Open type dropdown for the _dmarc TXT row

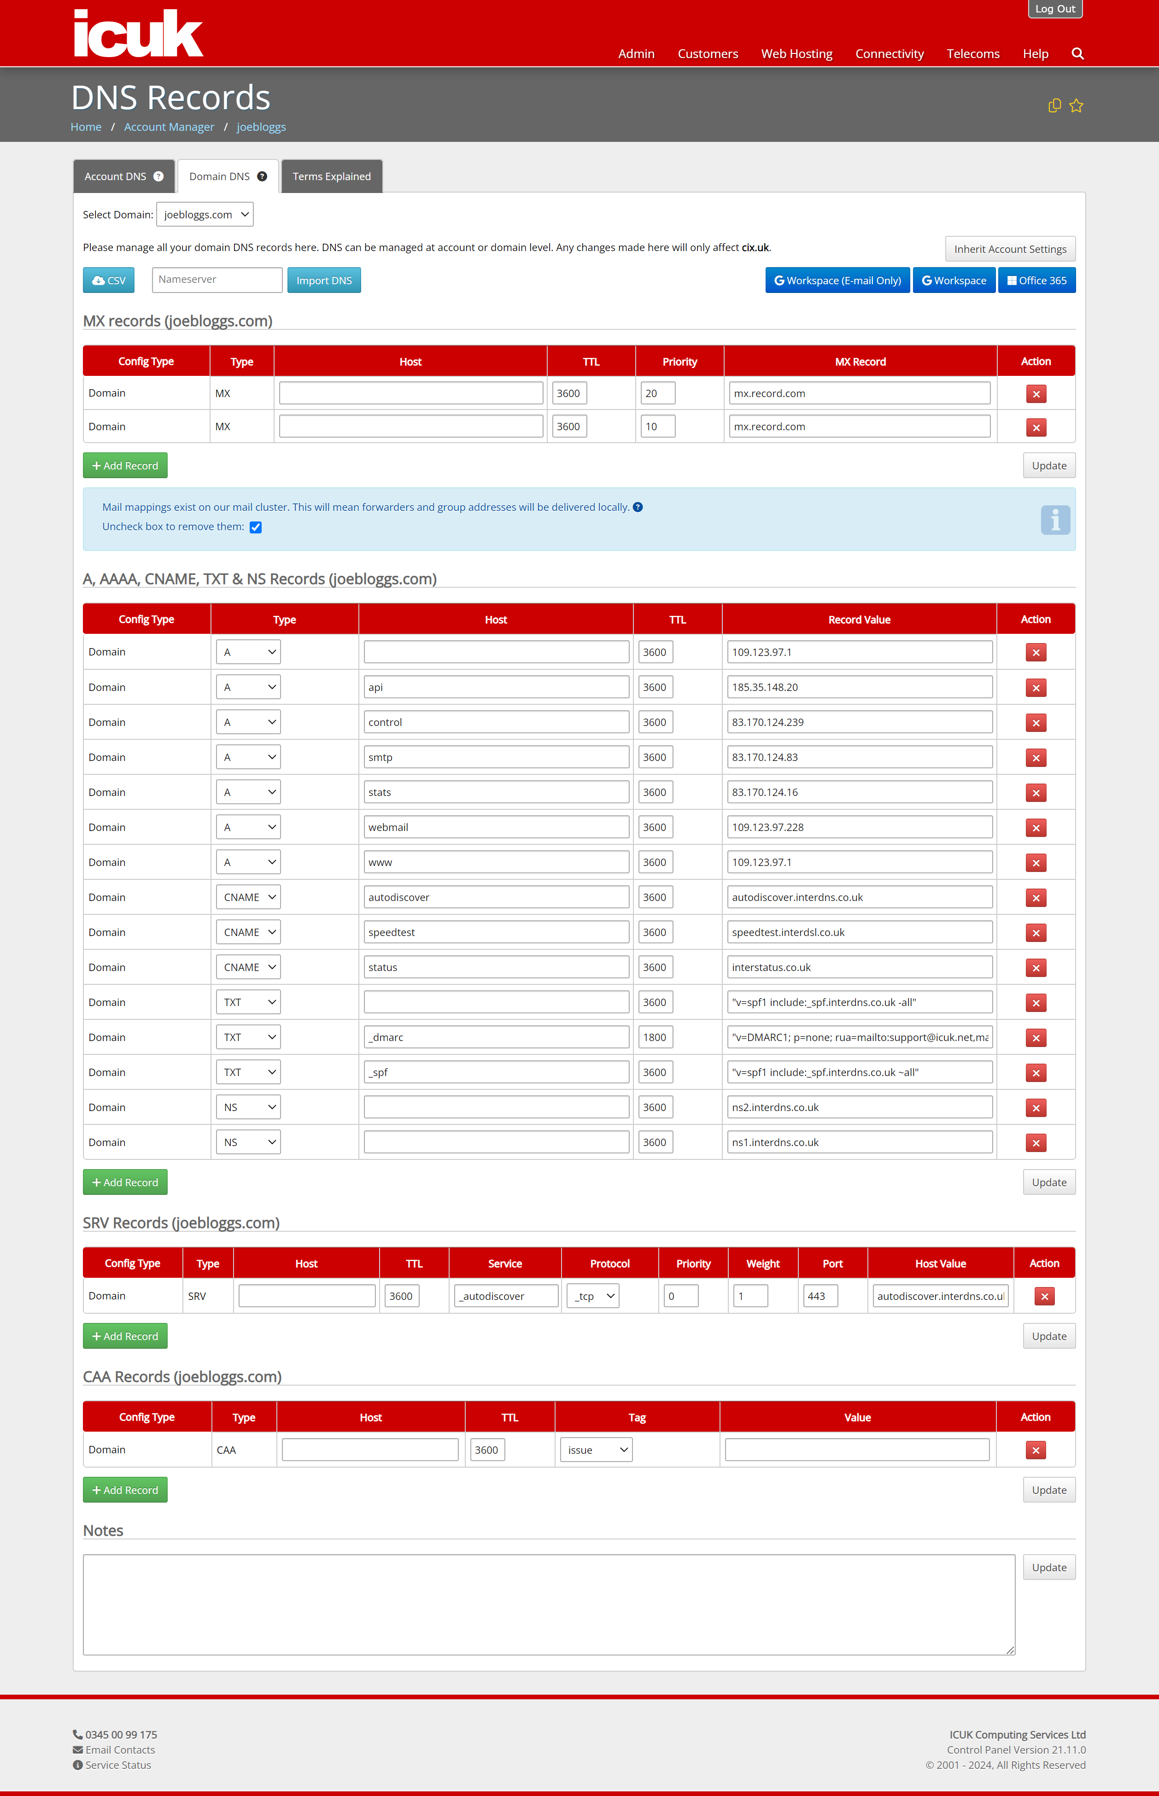coord(248,1037)
